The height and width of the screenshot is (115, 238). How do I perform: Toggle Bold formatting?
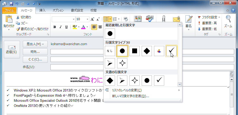tap(55, 27)
